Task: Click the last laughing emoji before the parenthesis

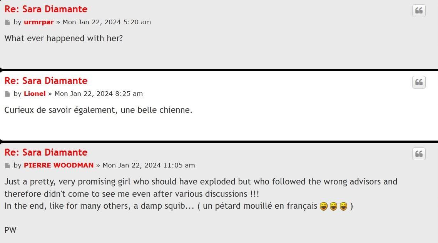Action: point(343,206)
